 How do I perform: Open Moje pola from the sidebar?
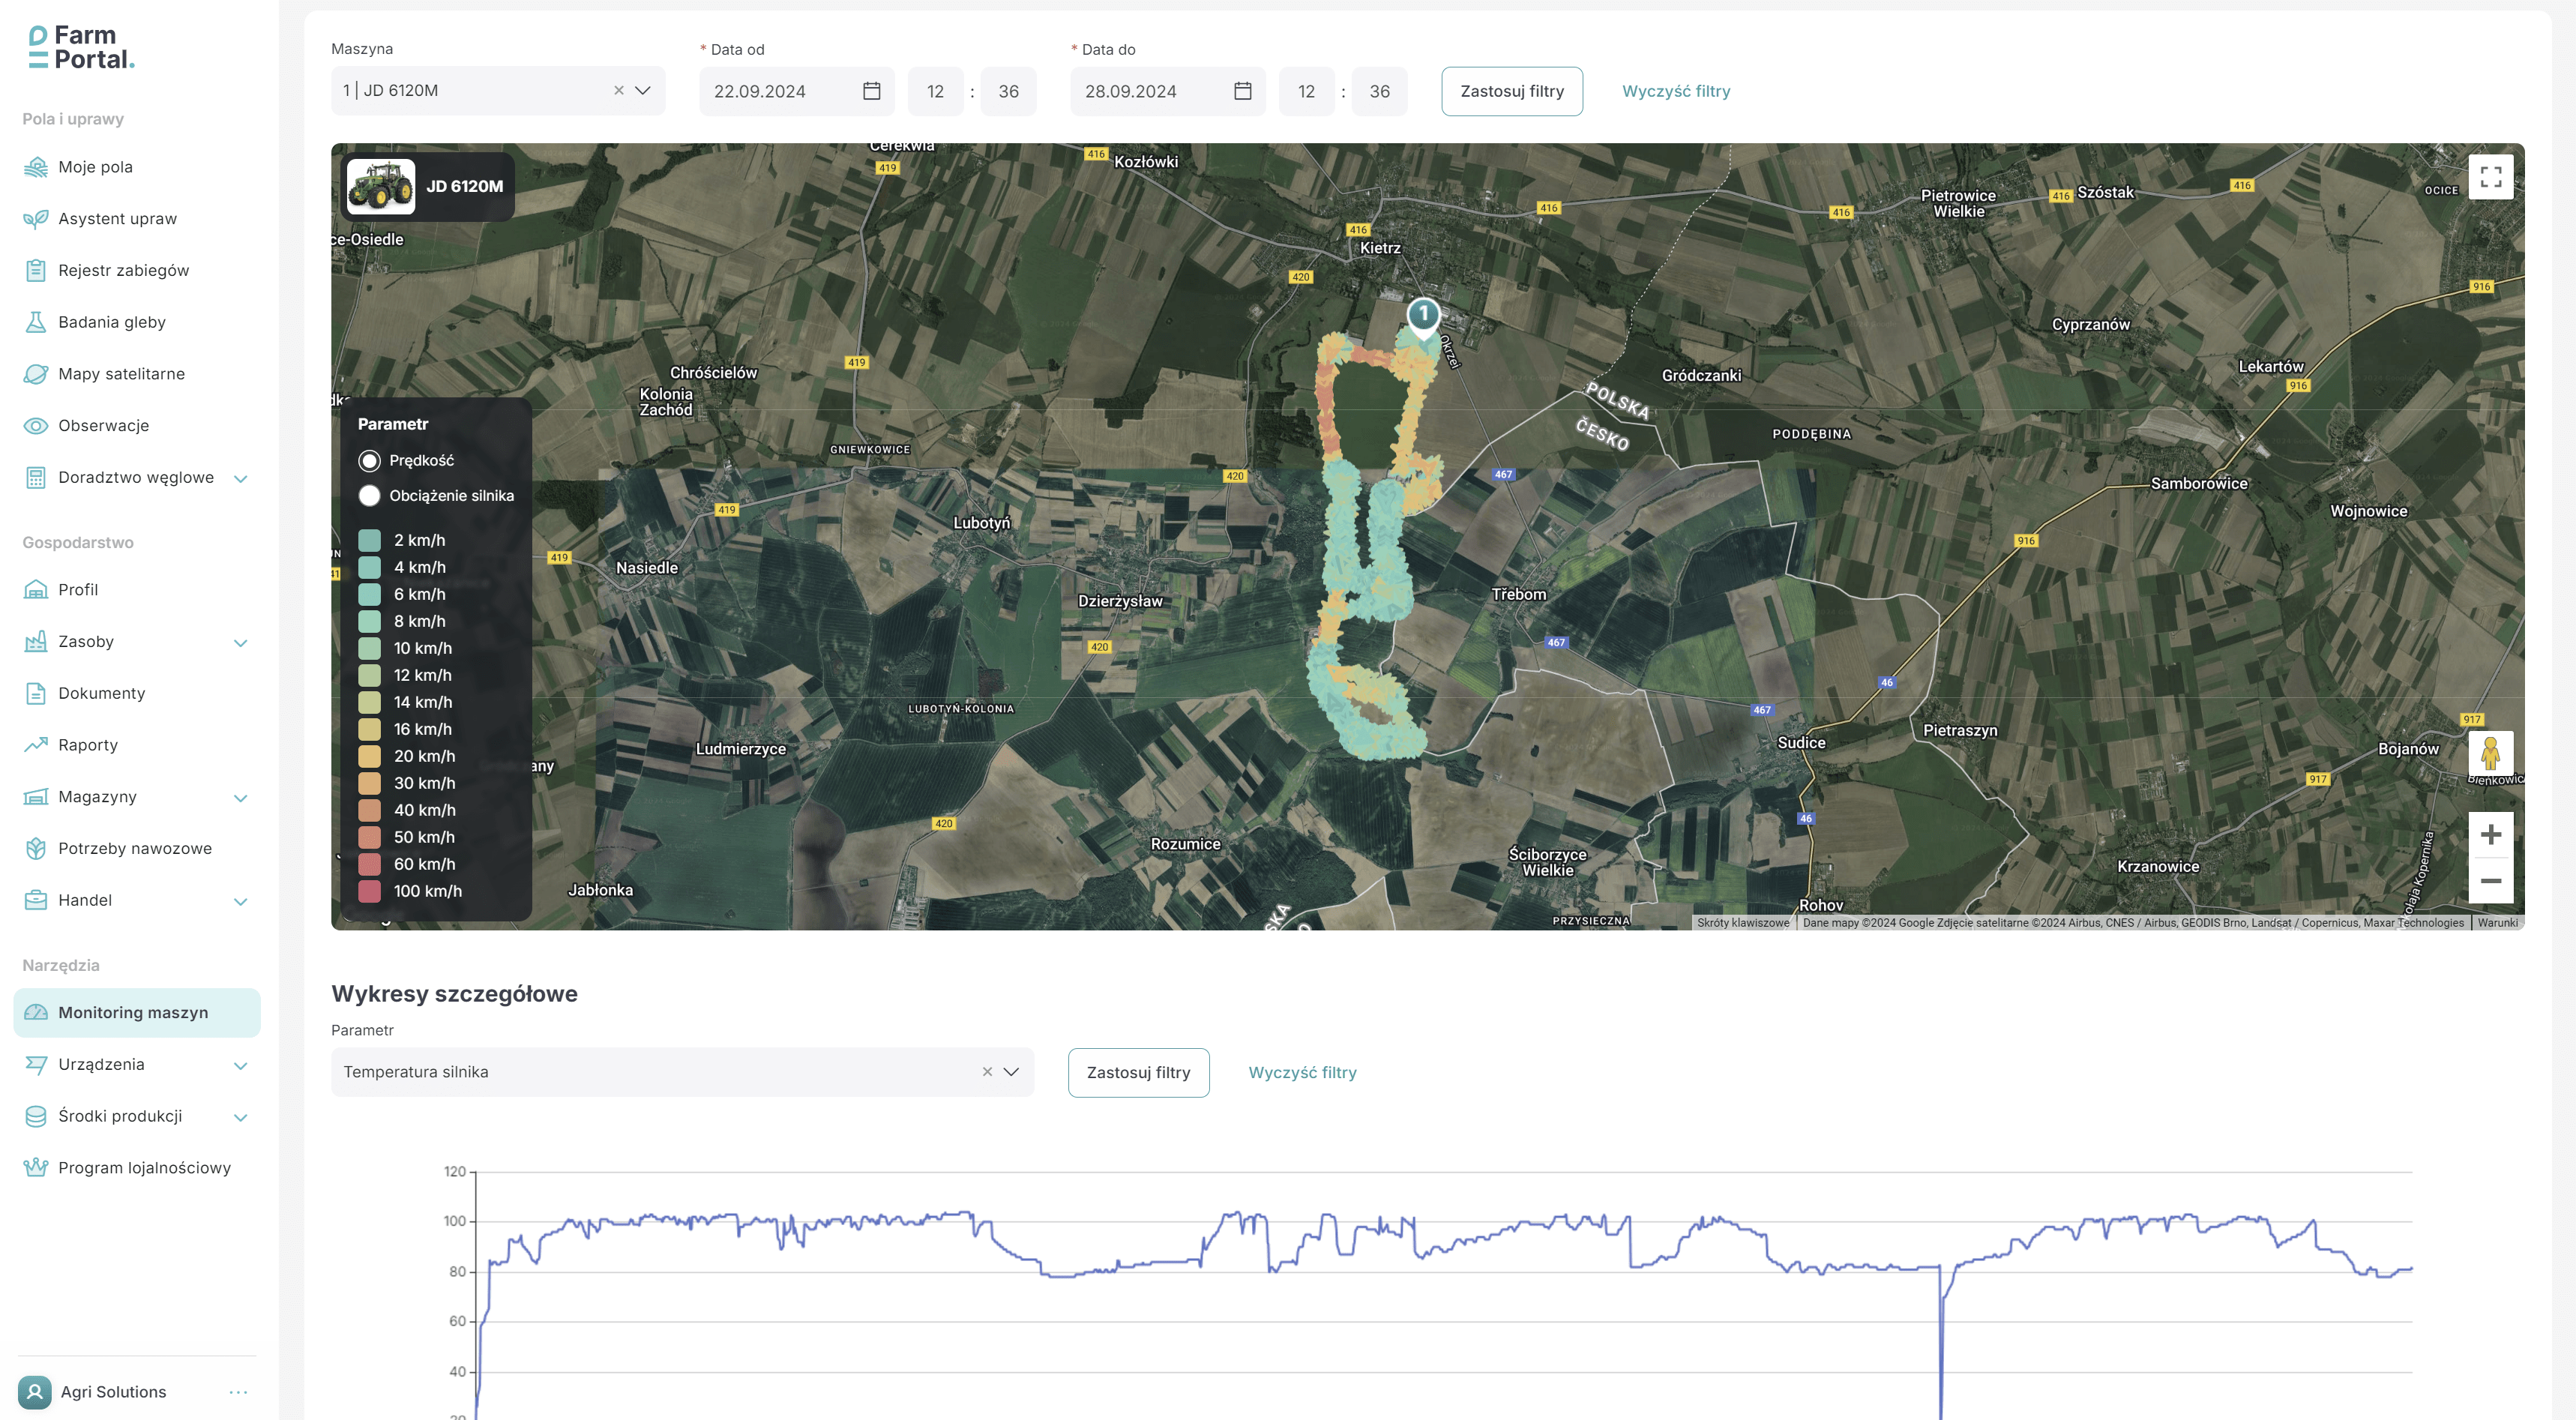pyautogui.click(x=95, y=167)
